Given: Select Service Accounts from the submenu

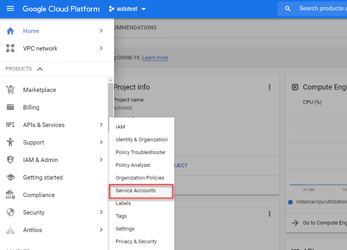Looking at the screenshot, I should point(136,191).
